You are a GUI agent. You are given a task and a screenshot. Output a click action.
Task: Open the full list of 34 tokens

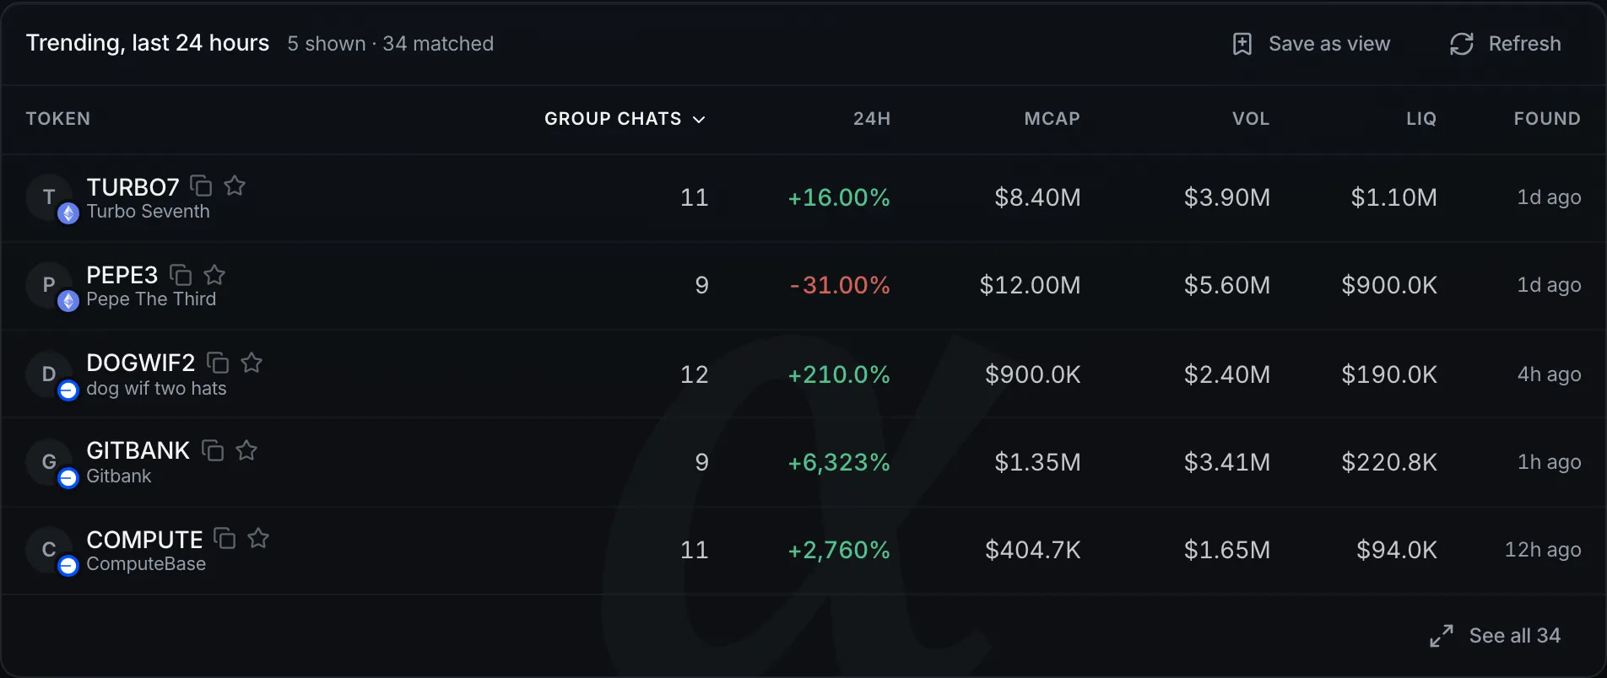click(1495, 636)
